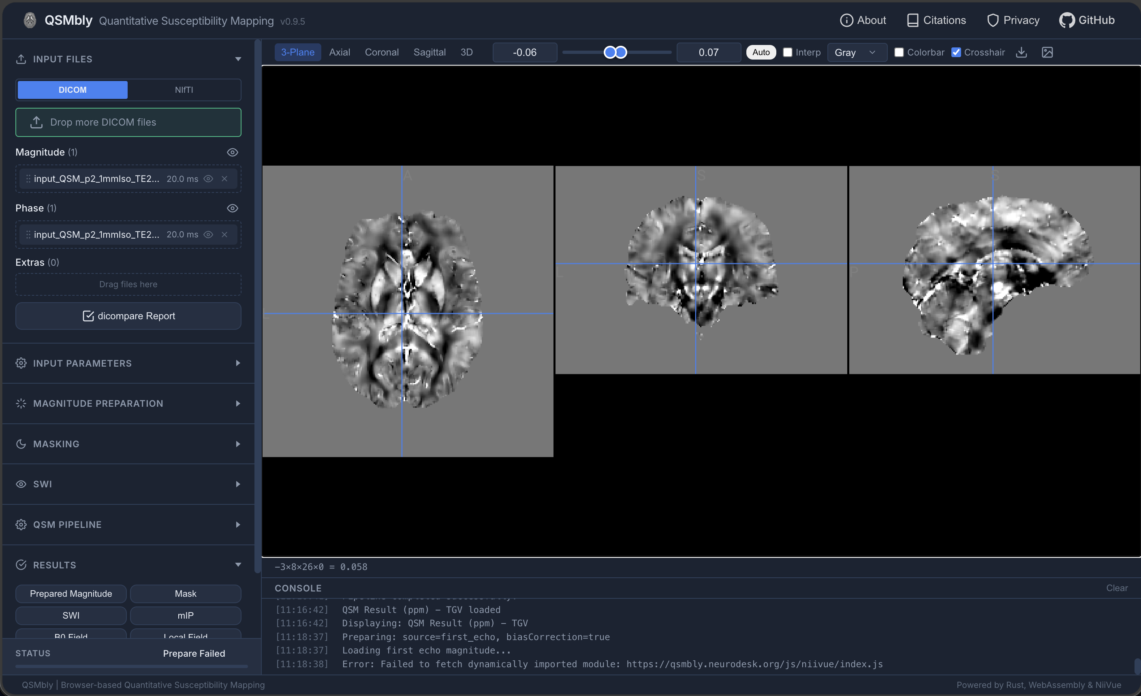Image resolution: width=1141 pixels, height=696 pixels.
Task: Disable the Crosshair checkbox
Action: coord(956,52)
